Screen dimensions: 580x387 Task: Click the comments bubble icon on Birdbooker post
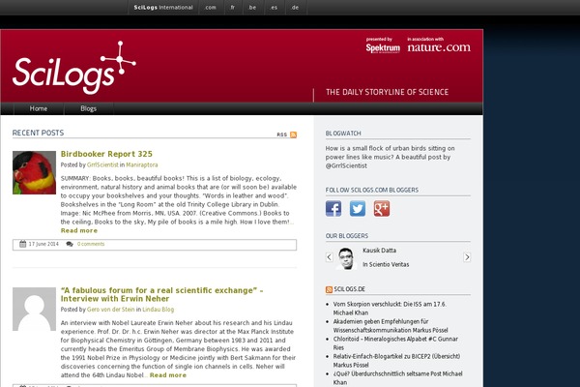70,244
